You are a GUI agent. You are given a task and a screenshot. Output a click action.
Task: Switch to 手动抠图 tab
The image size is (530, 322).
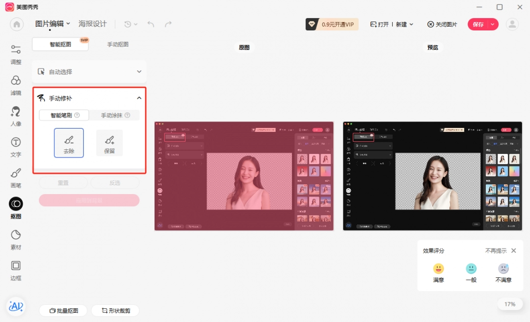[118, 44]
